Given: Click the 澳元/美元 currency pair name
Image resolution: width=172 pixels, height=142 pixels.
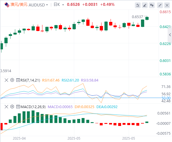Looking at the screenshot, I should (19, 5).
